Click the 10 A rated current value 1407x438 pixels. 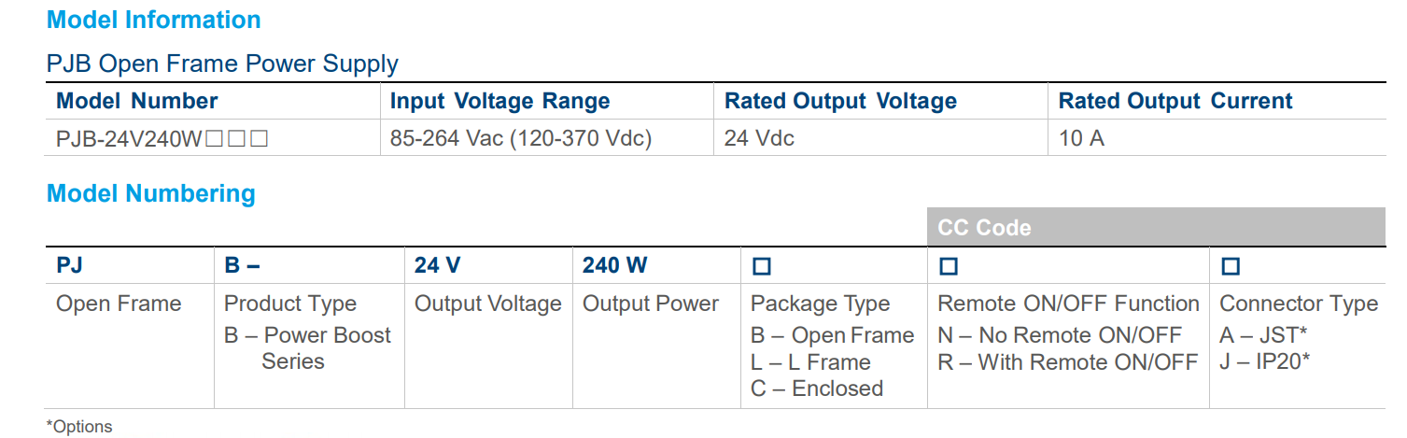tap(1081, 139)
